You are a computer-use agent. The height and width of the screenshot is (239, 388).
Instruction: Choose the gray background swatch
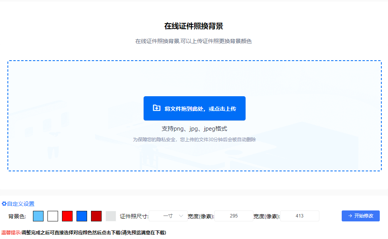pos(111,216)
